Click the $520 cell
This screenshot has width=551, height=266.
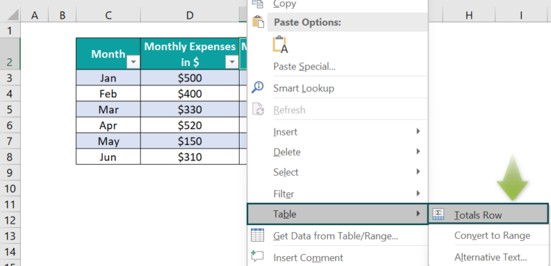189,125
